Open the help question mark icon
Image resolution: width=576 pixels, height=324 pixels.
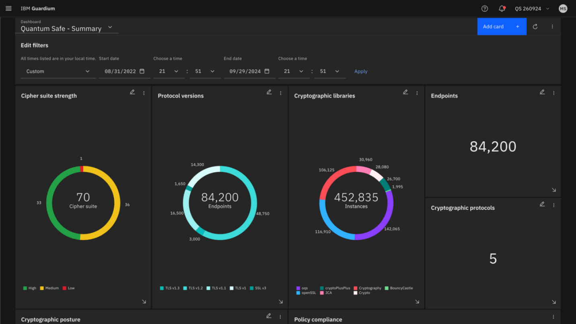pyautogui.click(x=485, y=8)
